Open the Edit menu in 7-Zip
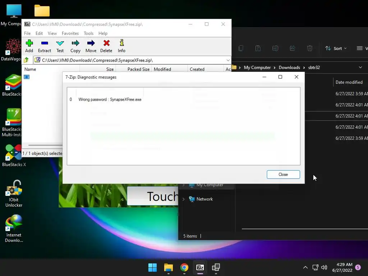This screenshot has height=276, width=368. 39,33
